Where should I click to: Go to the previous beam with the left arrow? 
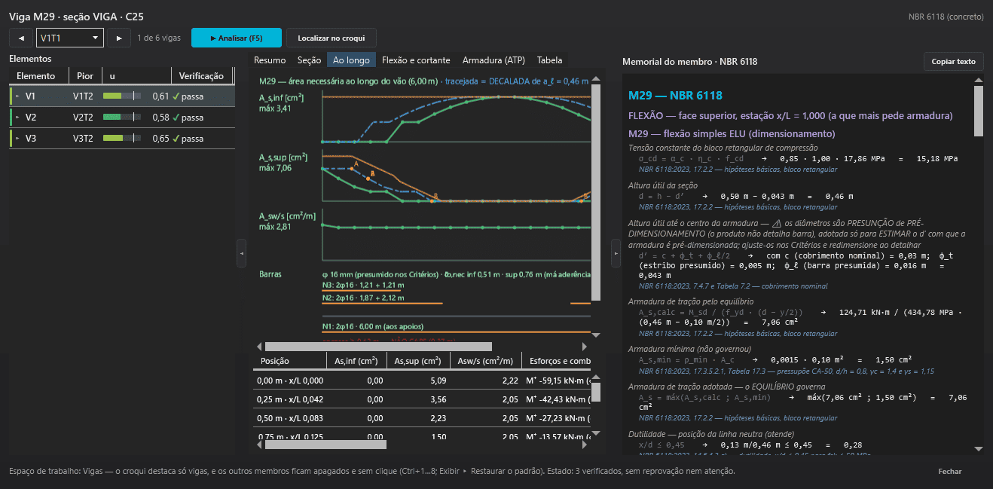coord(20,38)
